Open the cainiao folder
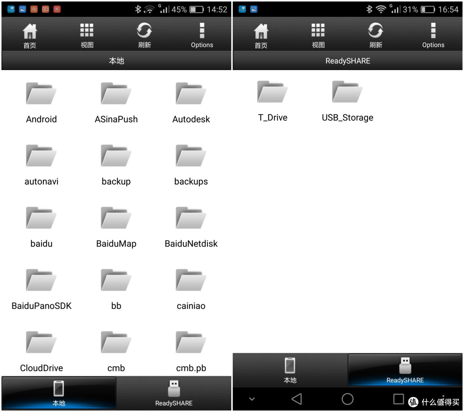 [191, 289]
